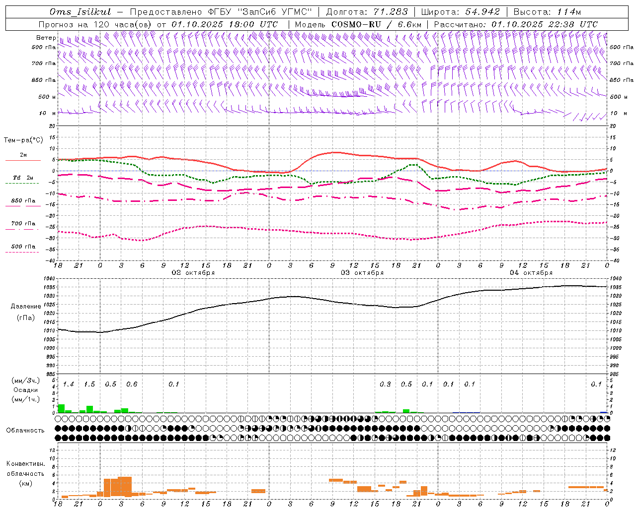Viewport: 636px width, 508px height.
Task: Click the (гПа) unit under Давление
Action: (25, 318)
